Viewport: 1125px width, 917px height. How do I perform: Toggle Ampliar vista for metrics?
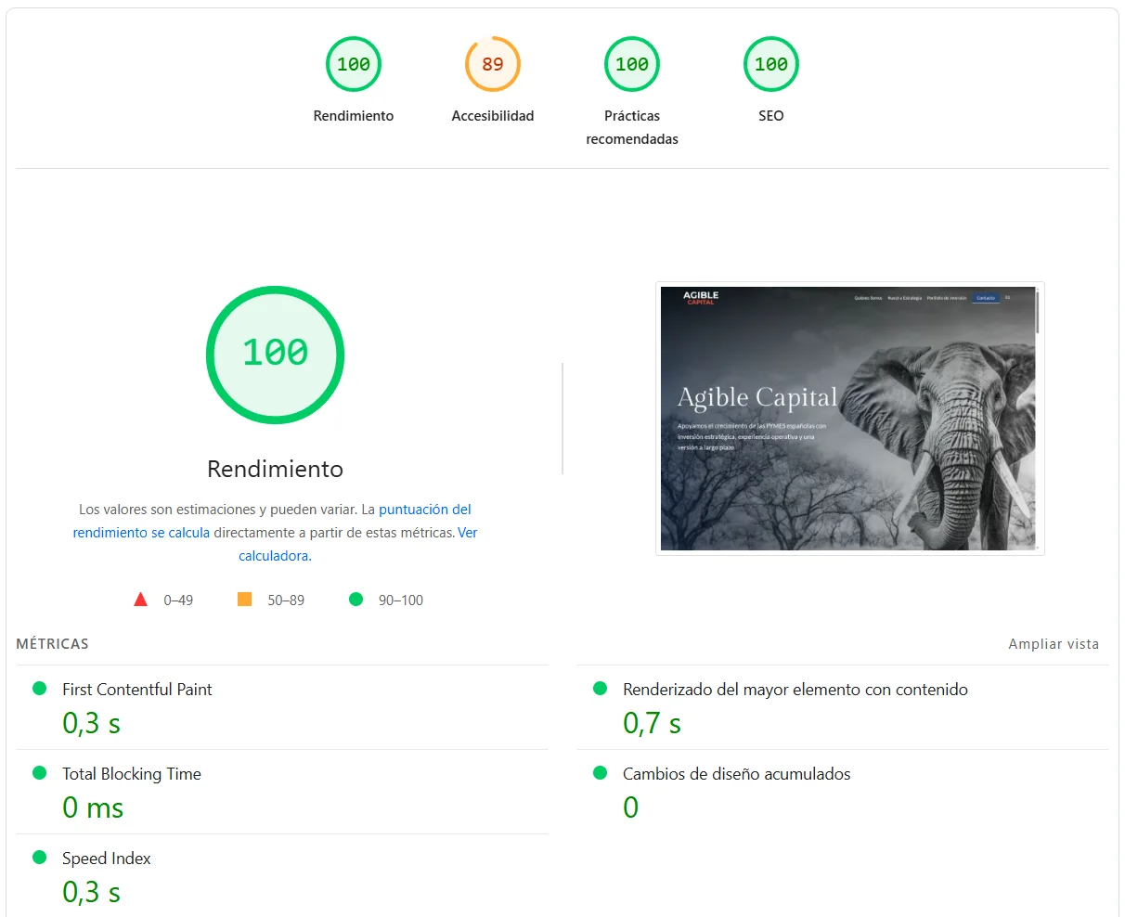(x=1053, y=644)
